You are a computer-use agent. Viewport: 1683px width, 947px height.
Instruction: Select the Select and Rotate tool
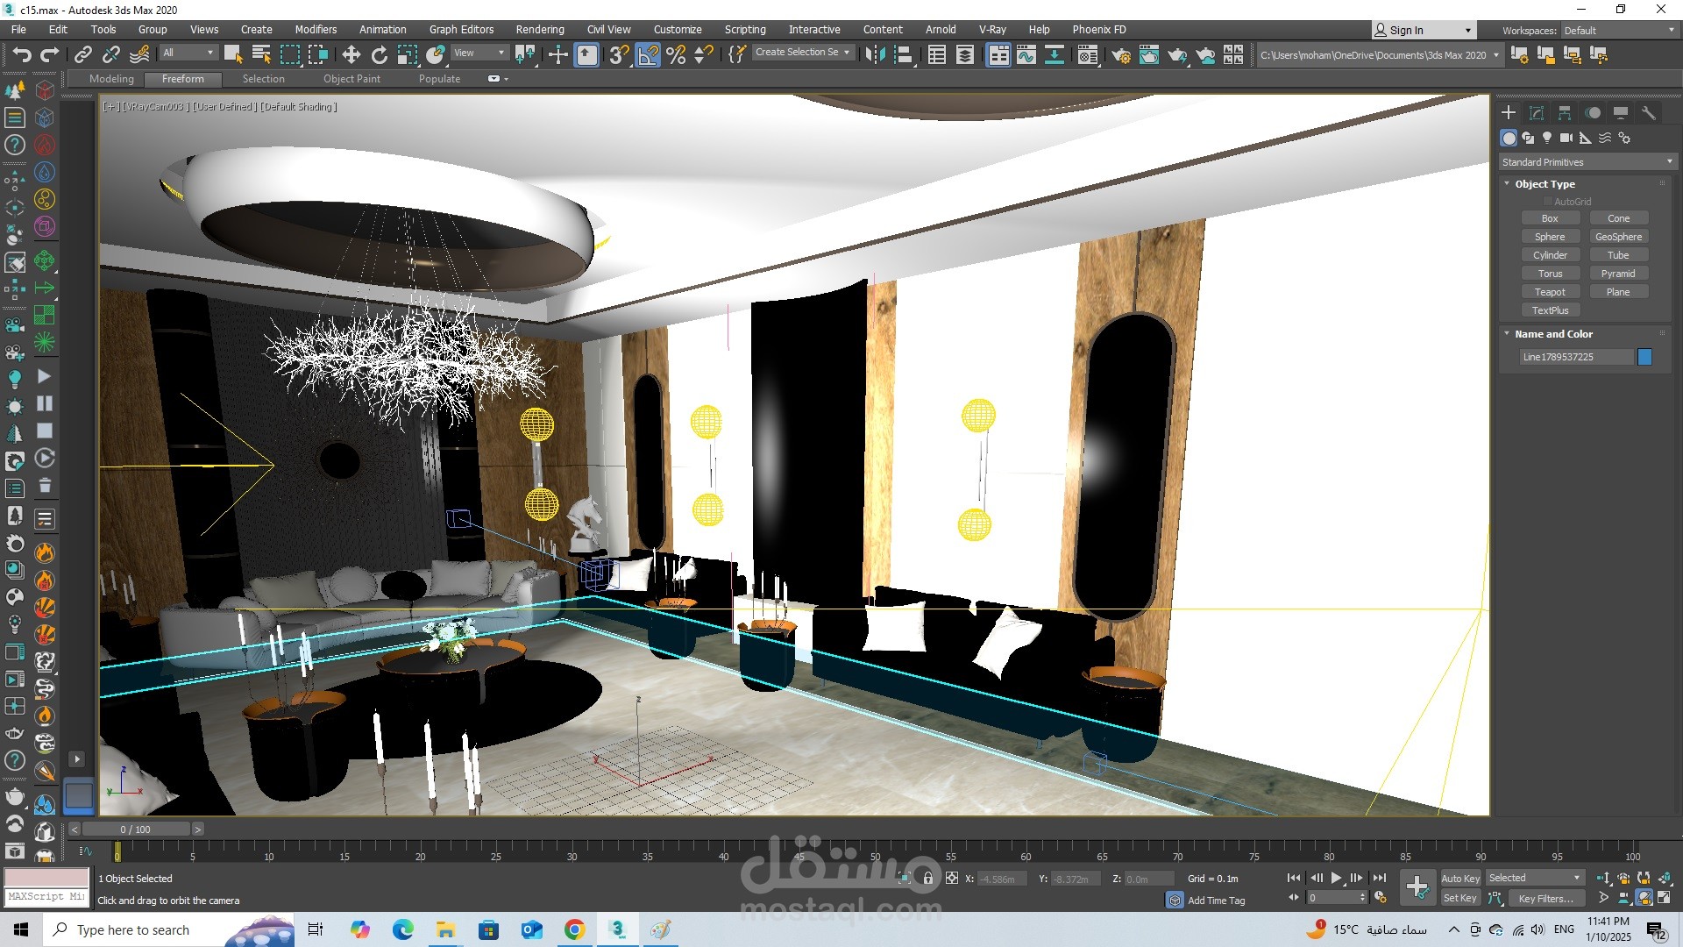pyautogui.click(x=379, y=55)
